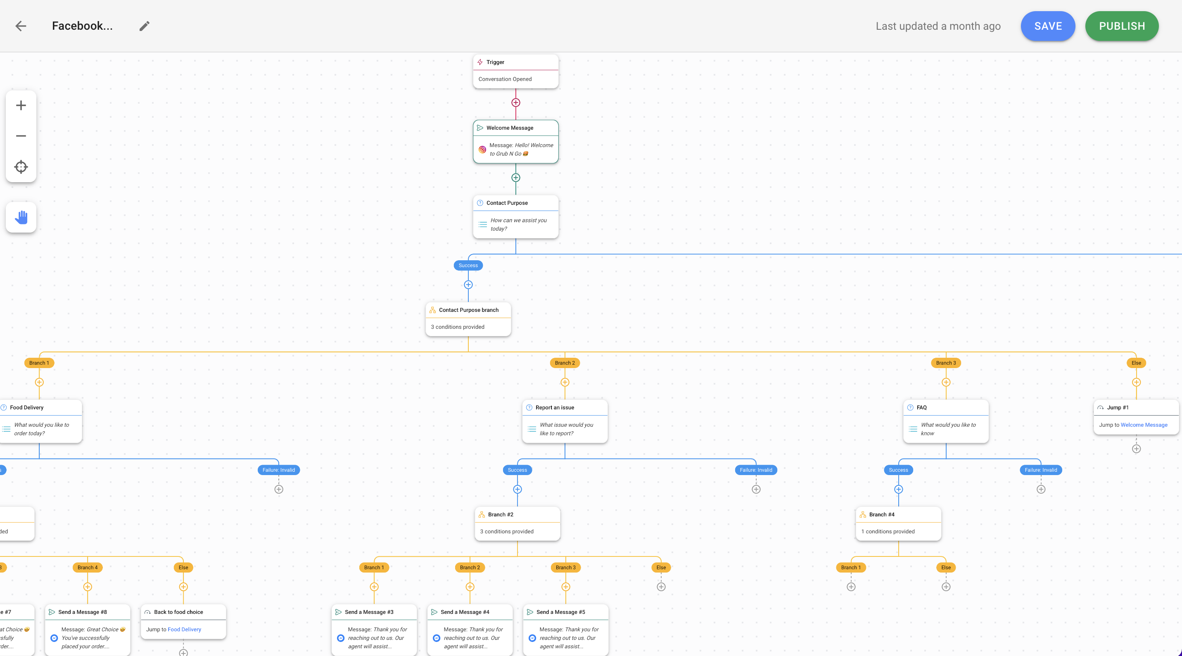The height and width of the screenshot is (656, 1182).
Task: Expand the Contact Purpose branch node
Action: pyautogui.click(x=468, y=318)
